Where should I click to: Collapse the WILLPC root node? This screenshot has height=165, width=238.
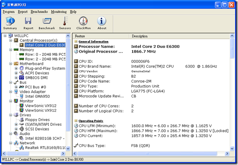click(5, 36)
